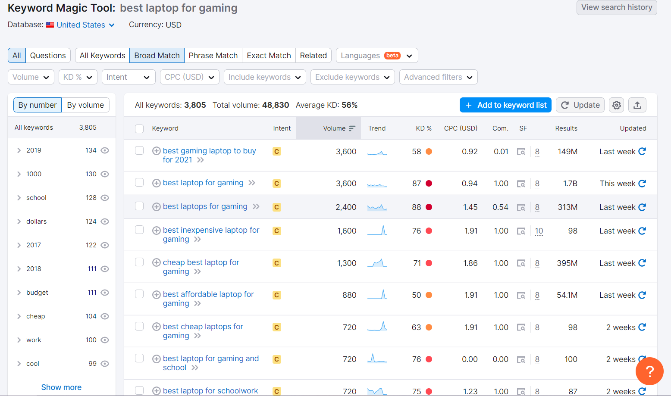The image size is (671, 396).
Task: Refresh the 'best inexpensive laptop for gaming' row
Action: 642,231
